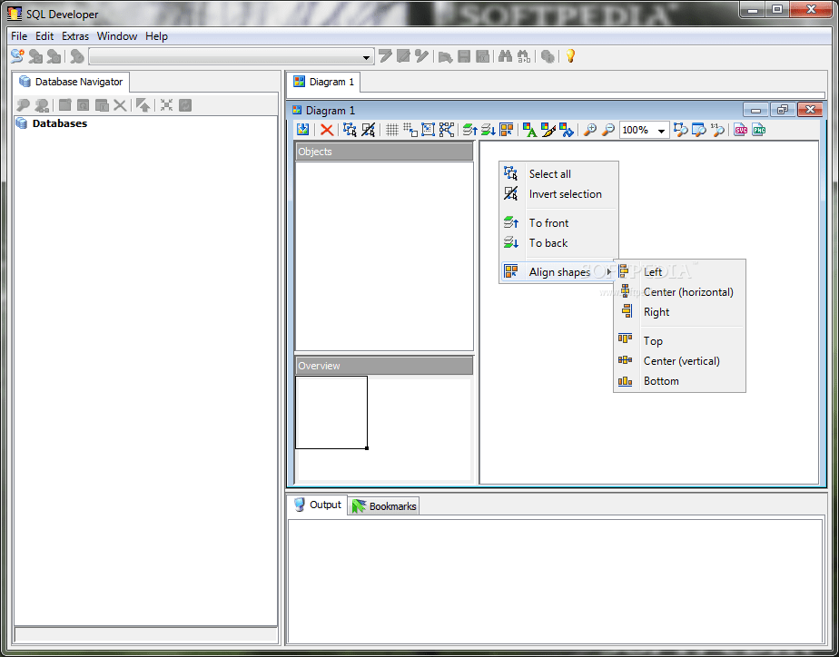Switch to the Output tab

[317, 505]
